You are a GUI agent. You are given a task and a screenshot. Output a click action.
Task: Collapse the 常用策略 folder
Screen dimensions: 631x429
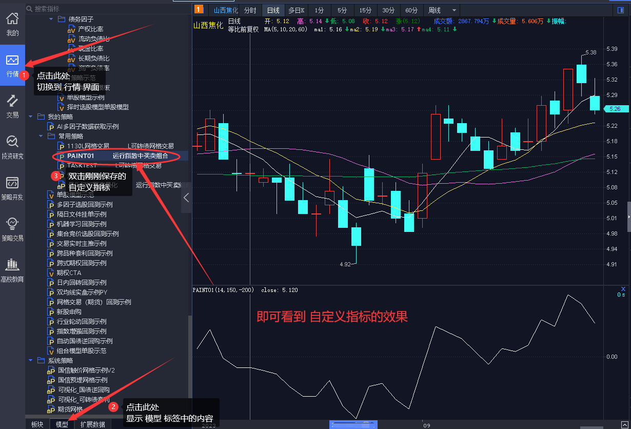[41, 136]
